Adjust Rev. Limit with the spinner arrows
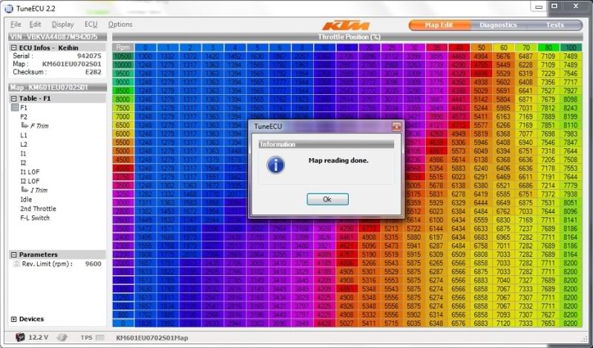Screen dimensions: 593x348 pos(16,263)
